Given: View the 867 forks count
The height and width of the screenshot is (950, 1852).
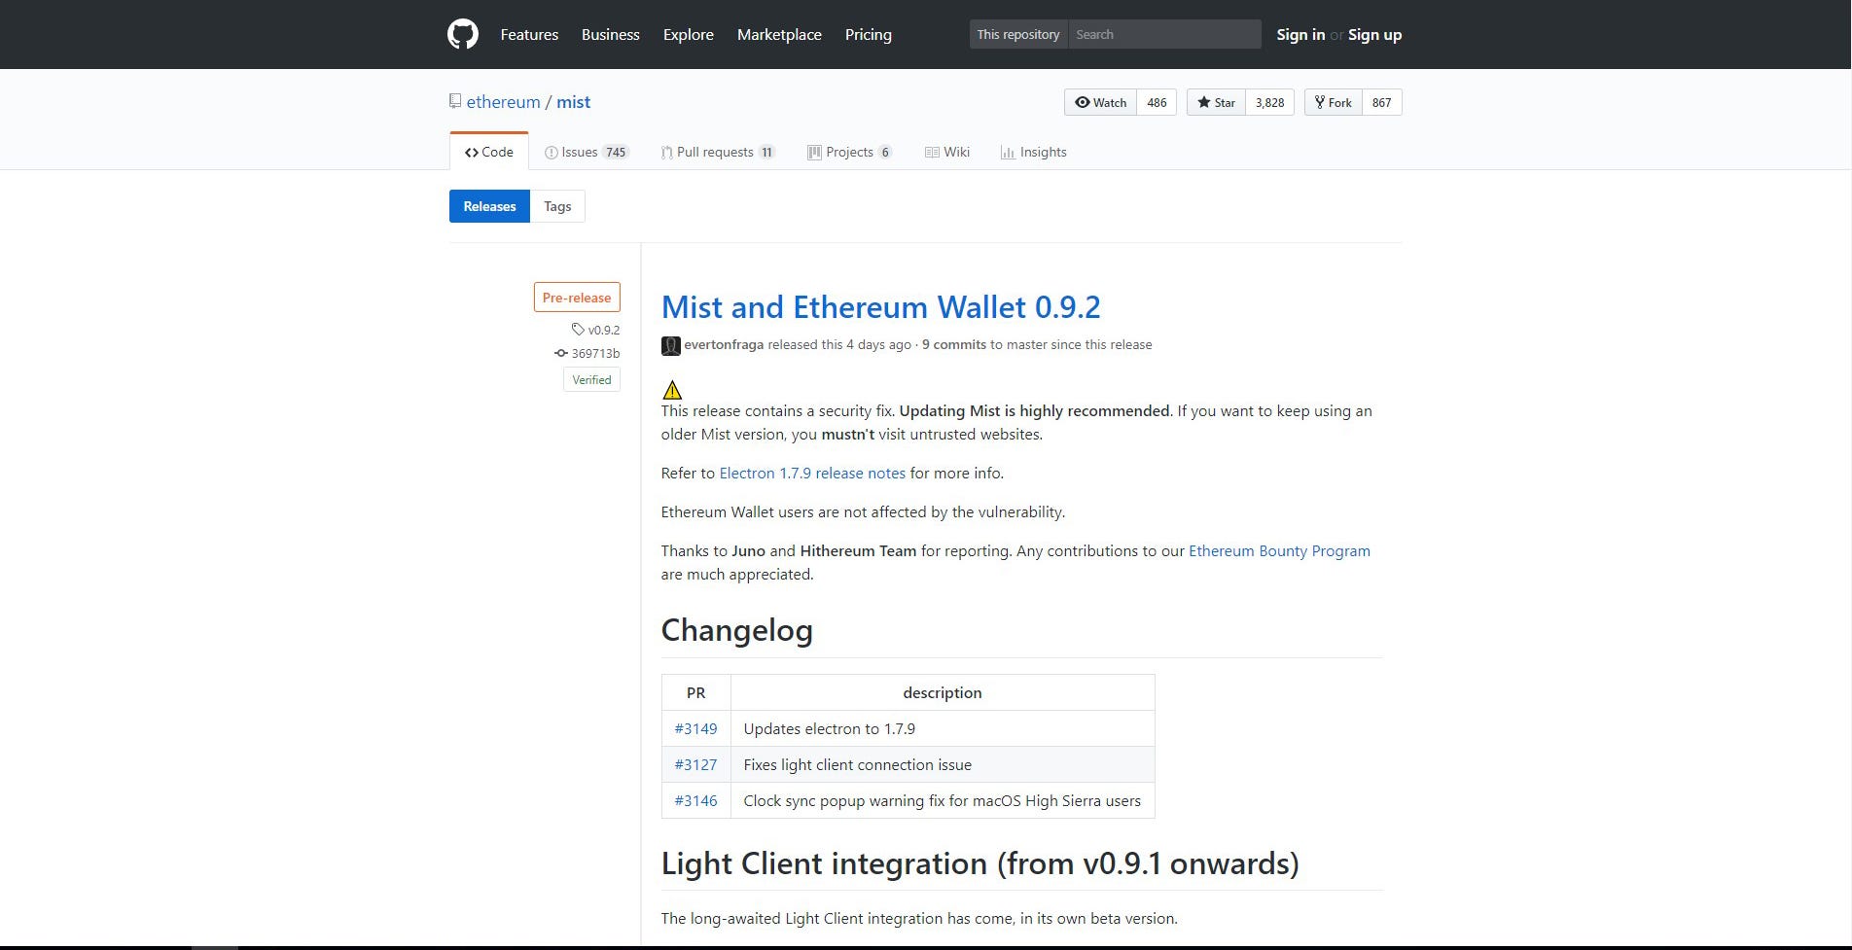Looking at the screenshot, I should click(x=1381, y=102).
